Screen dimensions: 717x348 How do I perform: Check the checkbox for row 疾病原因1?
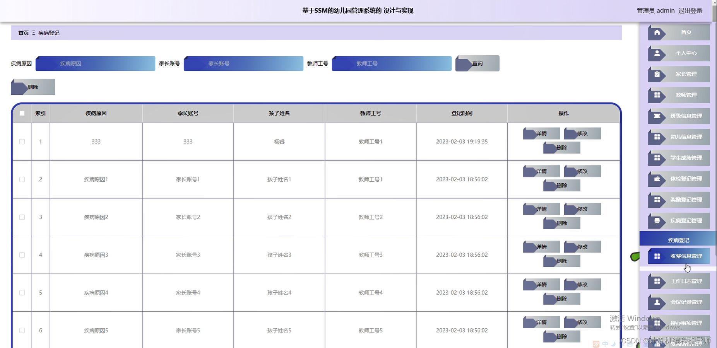[x=22, y=179]
